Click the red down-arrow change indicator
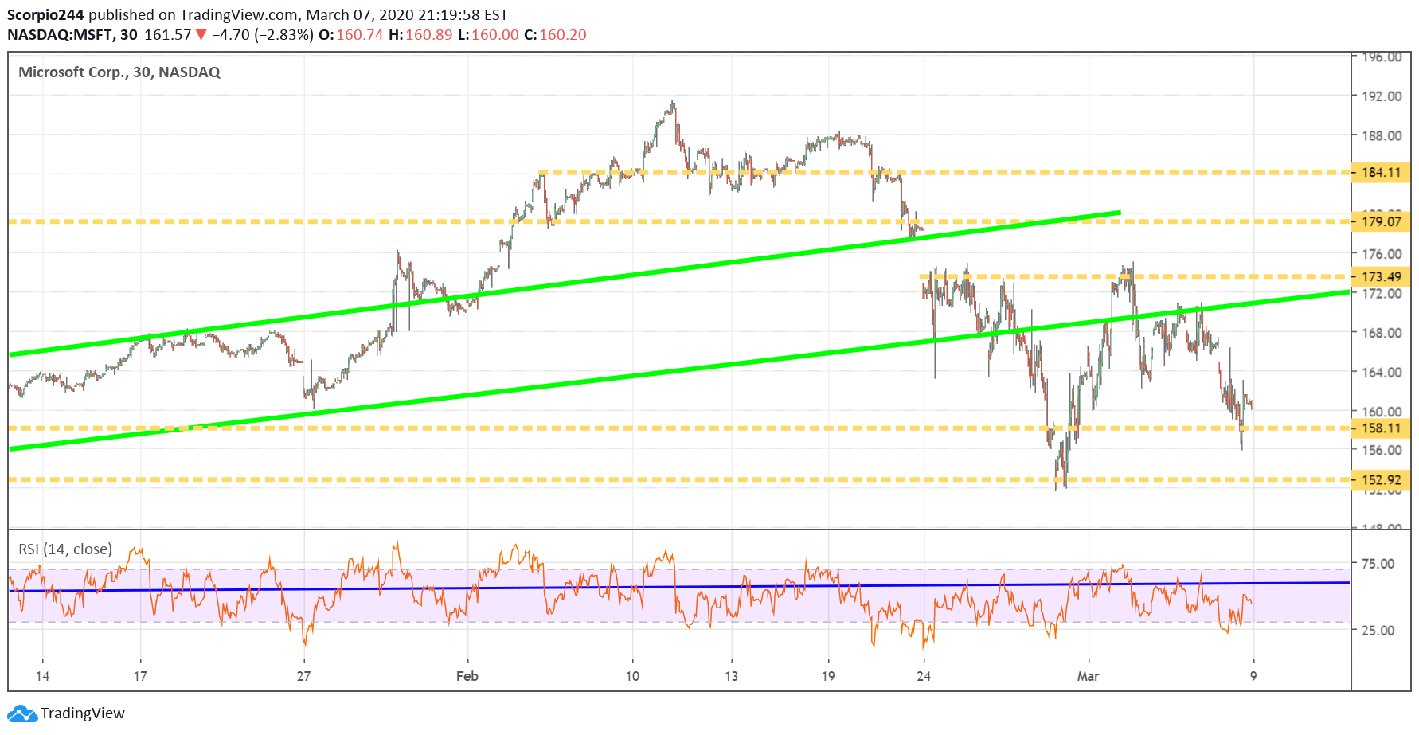Viewport: 1419px width, 735px height. [201, 35]
